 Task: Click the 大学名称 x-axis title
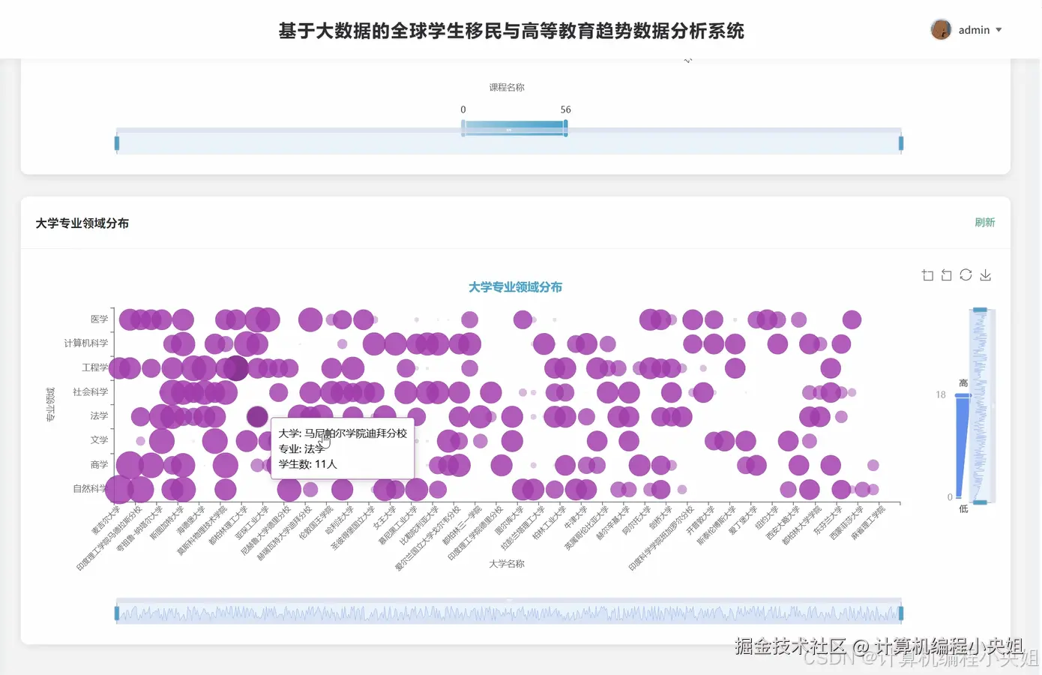pyautogui.click(x=507, y=563)
